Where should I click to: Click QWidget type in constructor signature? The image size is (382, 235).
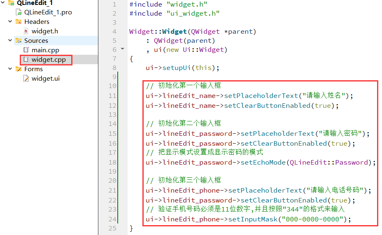pos(205,31)
